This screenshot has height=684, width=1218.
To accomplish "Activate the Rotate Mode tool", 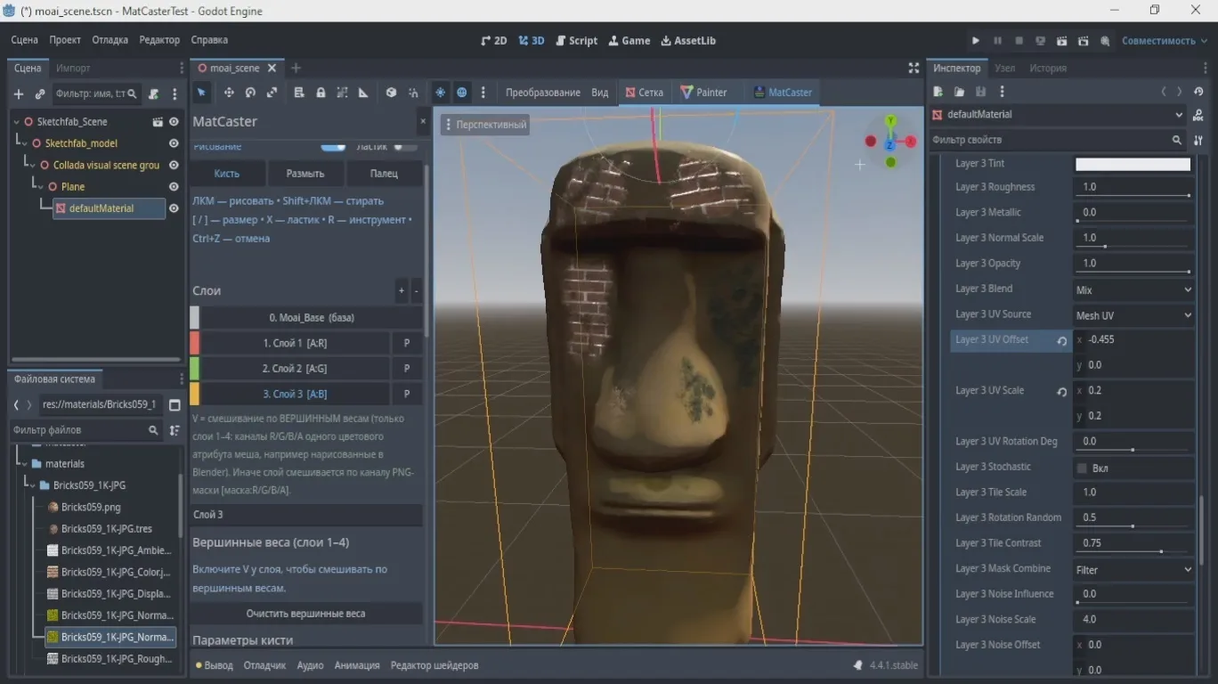I will click(250, 93).
